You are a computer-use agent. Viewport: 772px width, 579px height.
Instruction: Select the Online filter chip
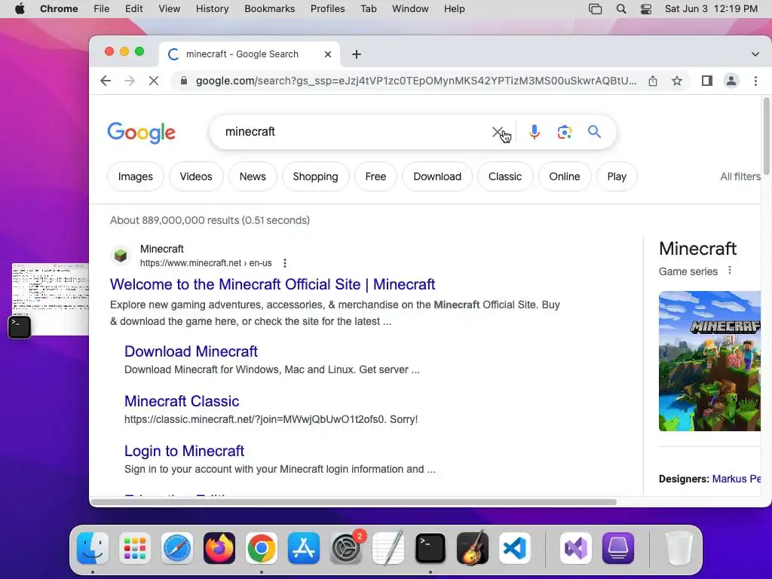coord(565,176)
